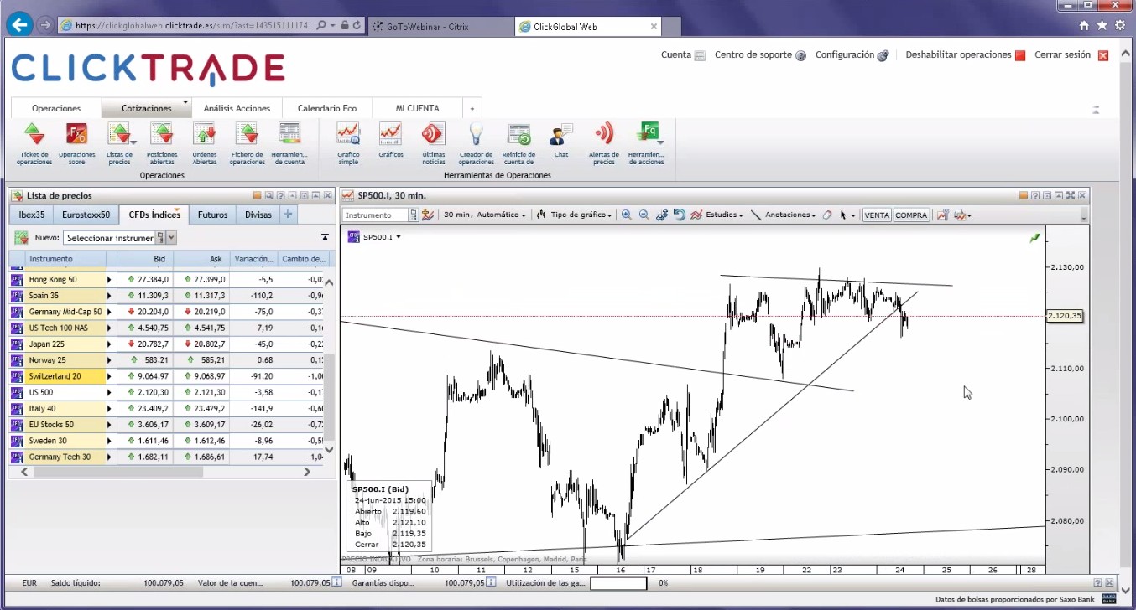Open Gráfico simple tool
This screenshot has height=610, width=1136.
(x=348, y=143)
